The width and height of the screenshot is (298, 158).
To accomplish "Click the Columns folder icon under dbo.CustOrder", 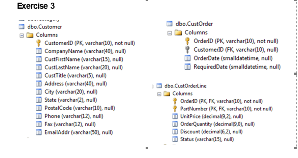I will coord(178,32).
